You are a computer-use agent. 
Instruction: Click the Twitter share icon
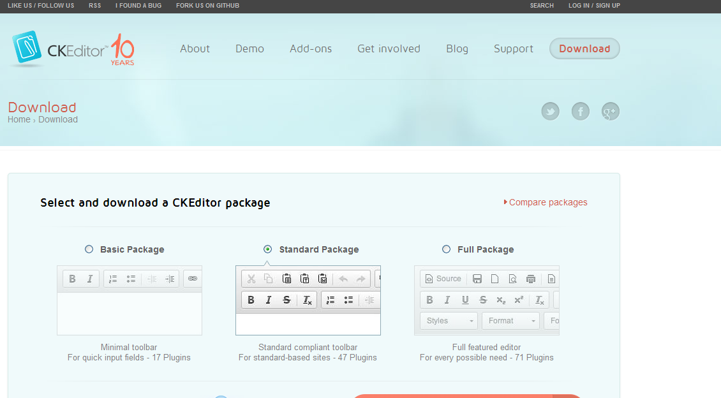tap(550, 111)
